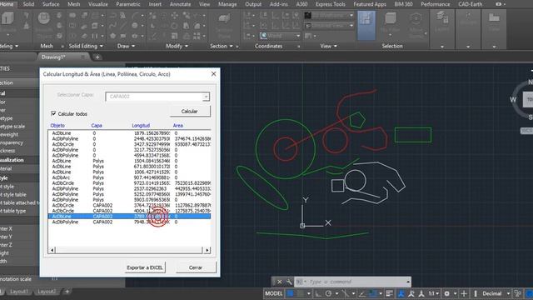Viewport: 533px width, 300px height.
Task: Switch to the Layout1 tab
Action: click(18, 292)
